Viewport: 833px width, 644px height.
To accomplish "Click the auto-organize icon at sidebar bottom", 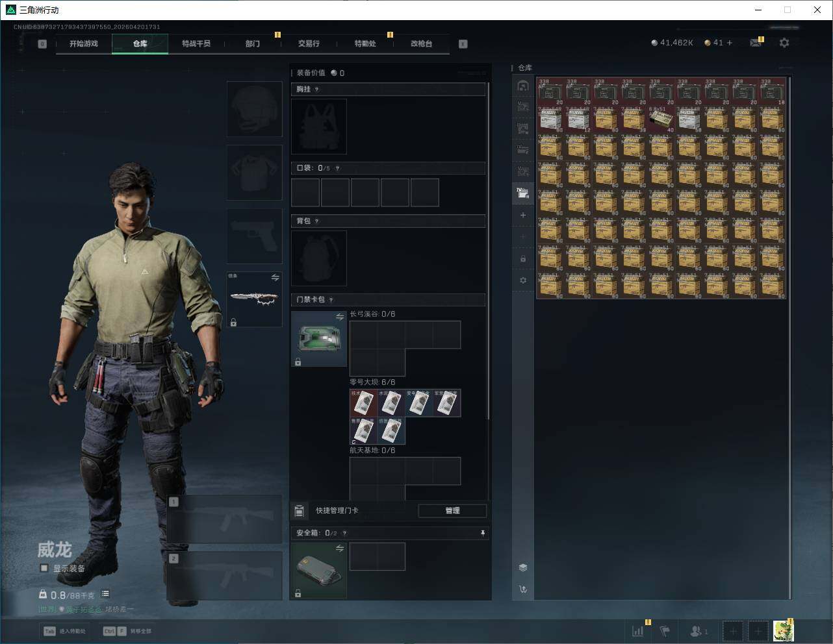I will (x=523, y=589).
